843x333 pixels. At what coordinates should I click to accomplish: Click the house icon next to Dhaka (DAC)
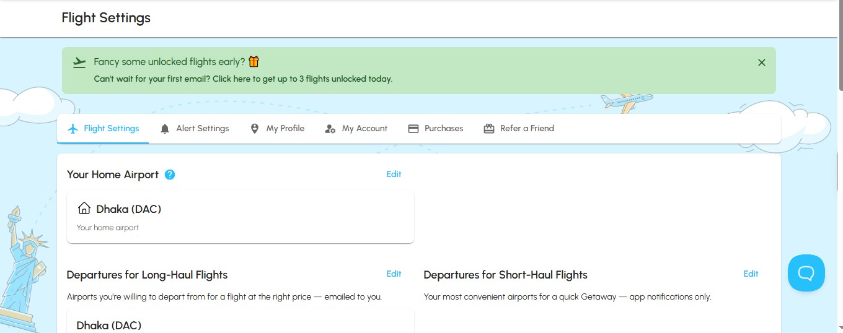pos(84,209)
